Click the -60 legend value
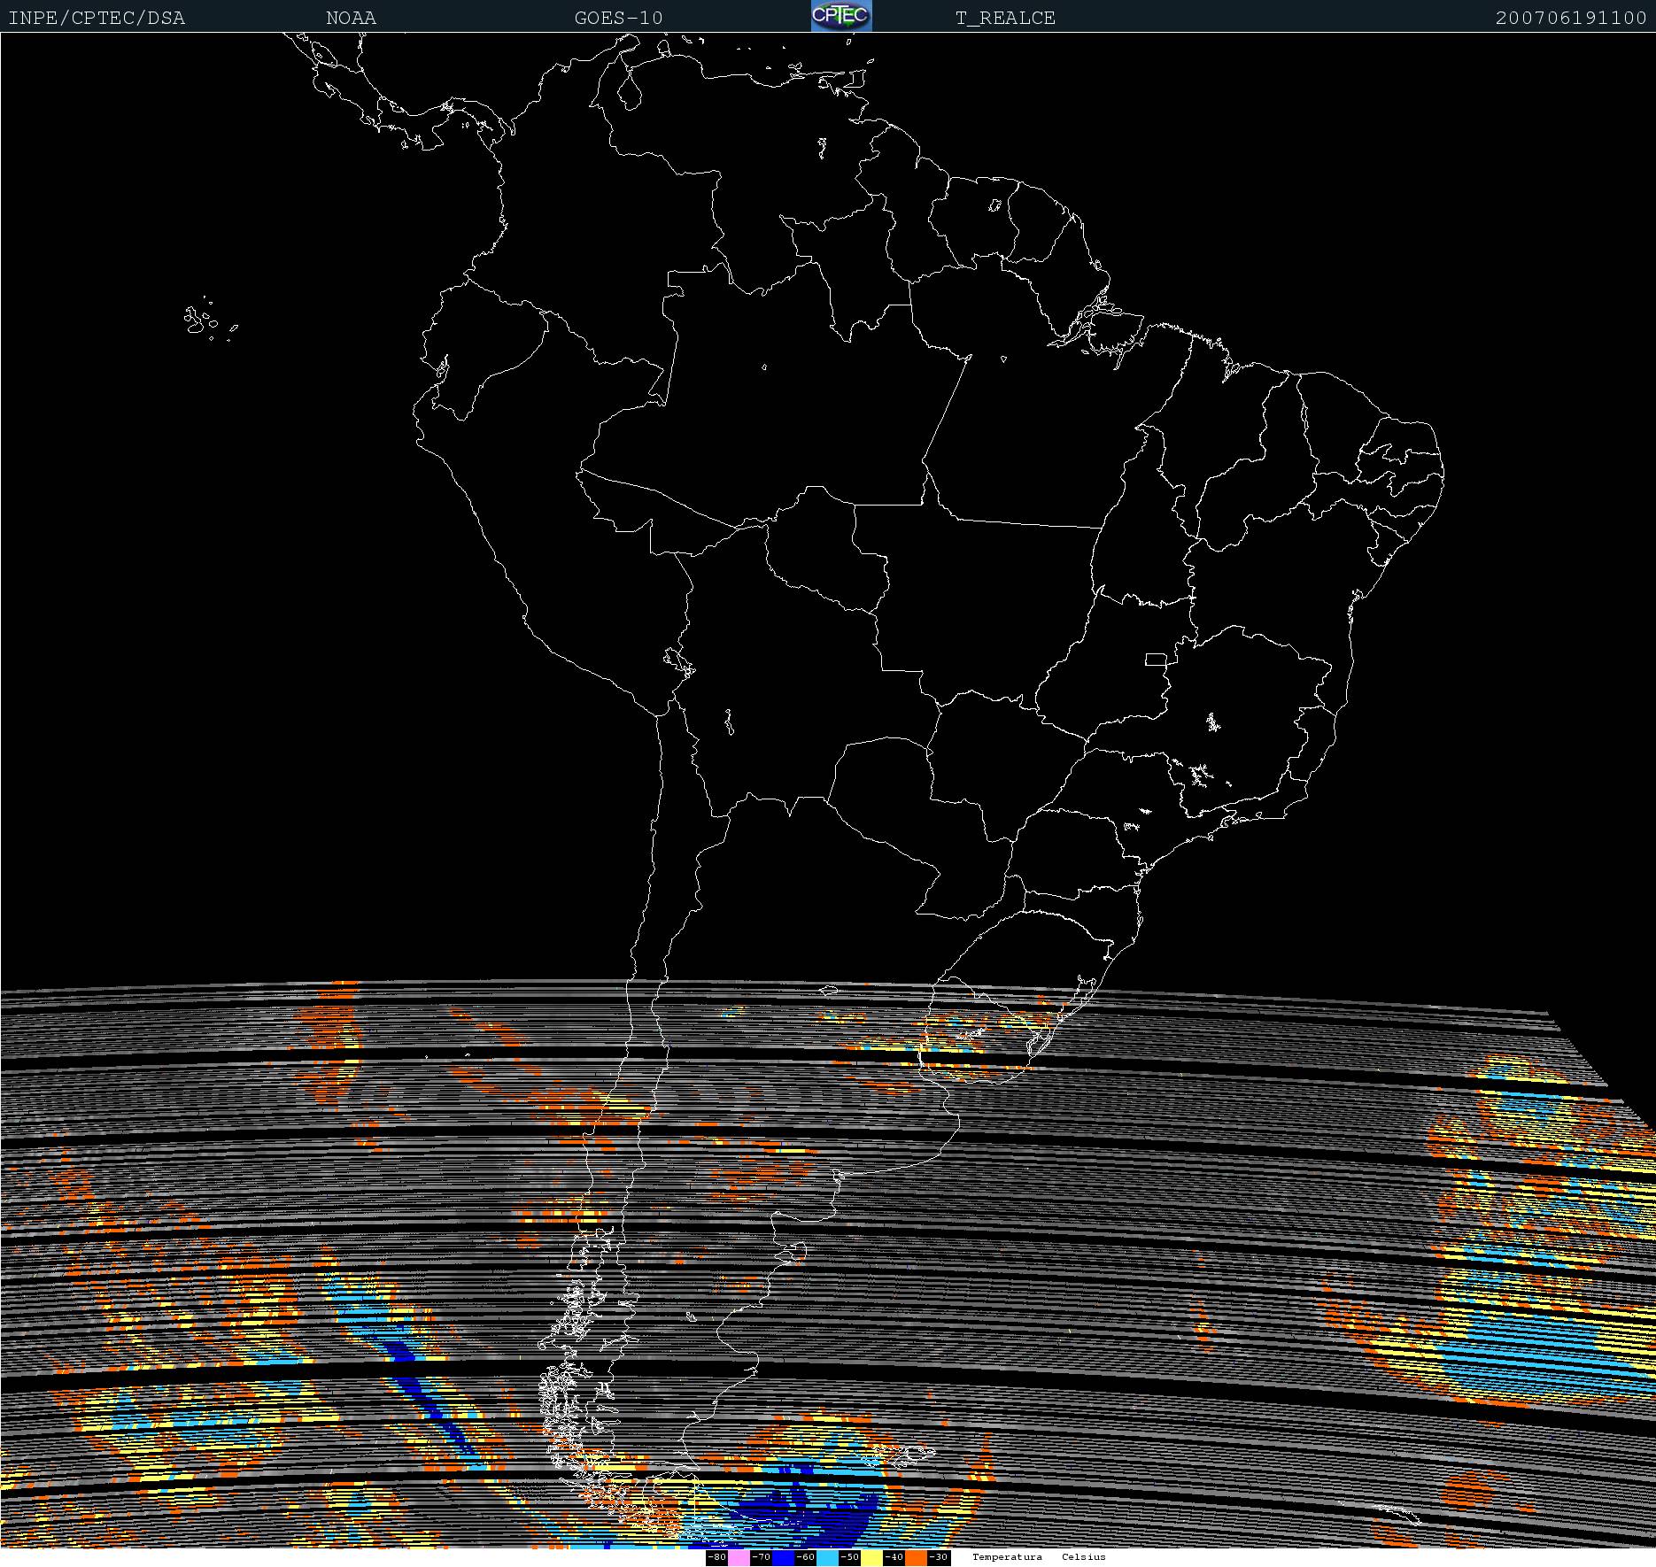 click(x=805, y=1557)
